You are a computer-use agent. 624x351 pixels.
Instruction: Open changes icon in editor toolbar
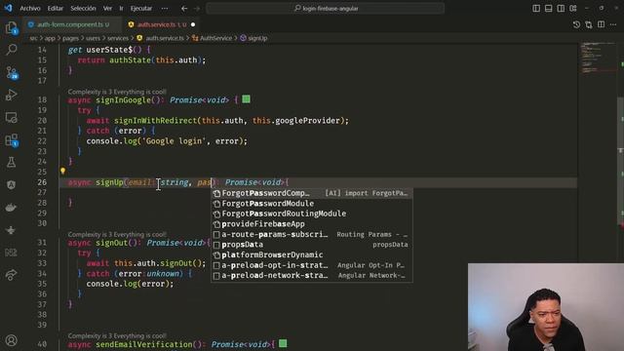pyautogui.click(x=589, y=24)
